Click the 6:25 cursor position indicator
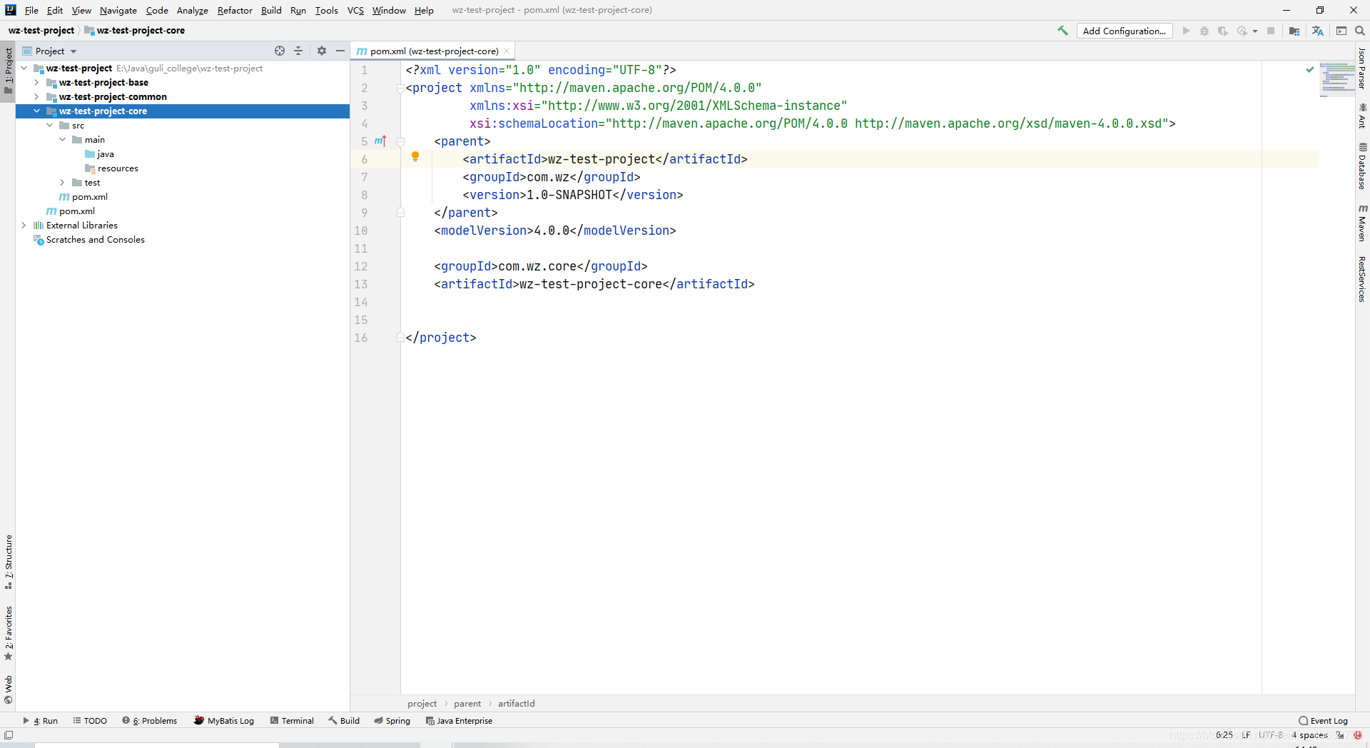Image resolution: width=1370 pixels, height=748 pixels. tap(1224, 734)
